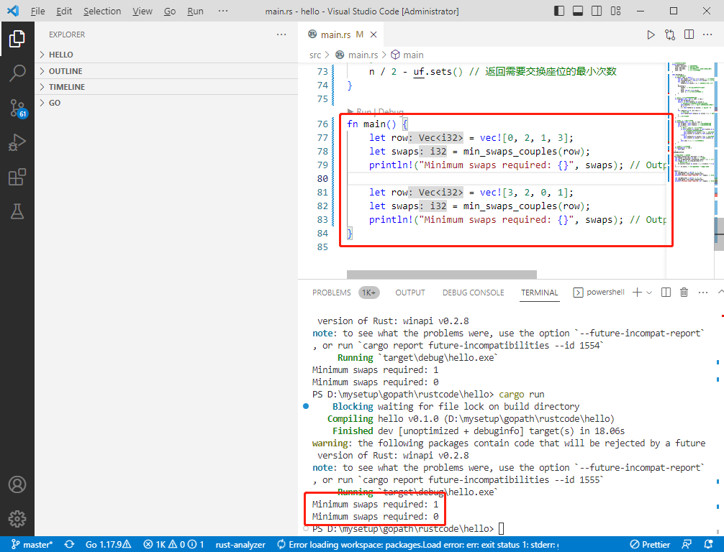Open the Selection menu
The height and width of the screenshot is (552, 724).
pos(102,11)
